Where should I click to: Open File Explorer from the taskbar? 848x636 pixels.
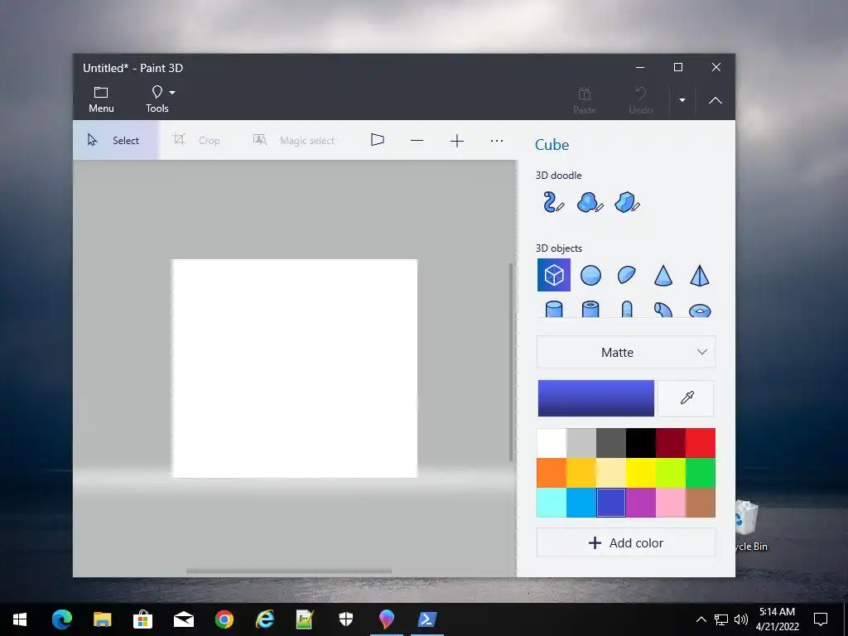click(102, 619)
